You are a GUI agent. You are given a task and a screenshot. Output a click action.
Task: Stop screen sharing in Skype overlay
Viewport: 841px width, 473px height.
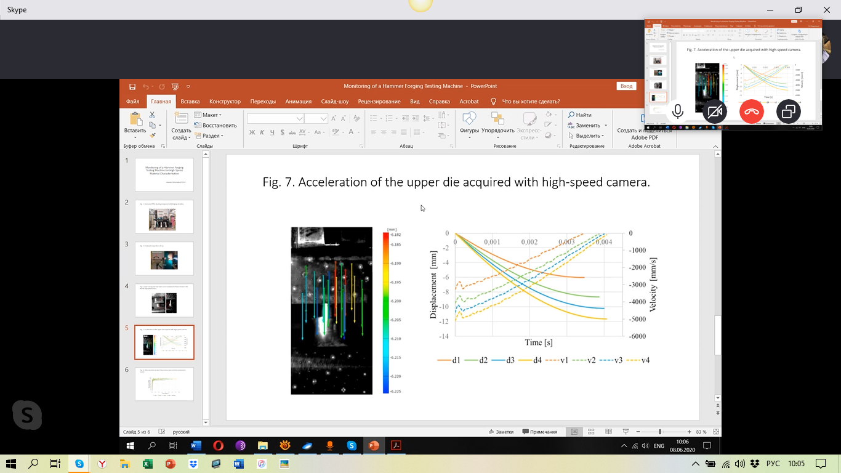point(789,111)
